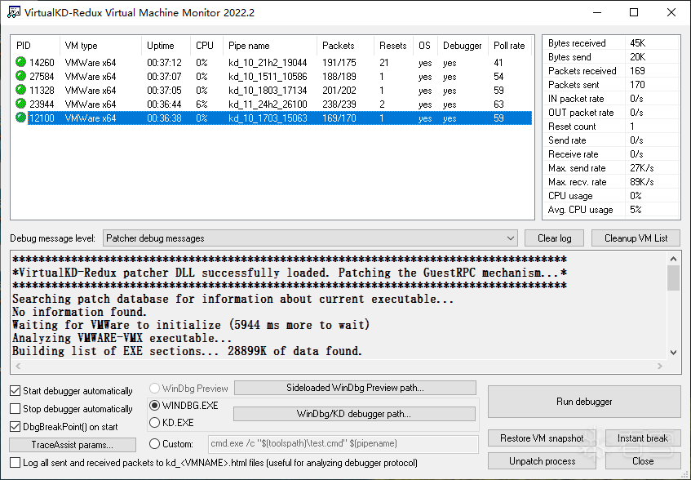Click the green status icon for PID 11328

(x=20, y=90)
